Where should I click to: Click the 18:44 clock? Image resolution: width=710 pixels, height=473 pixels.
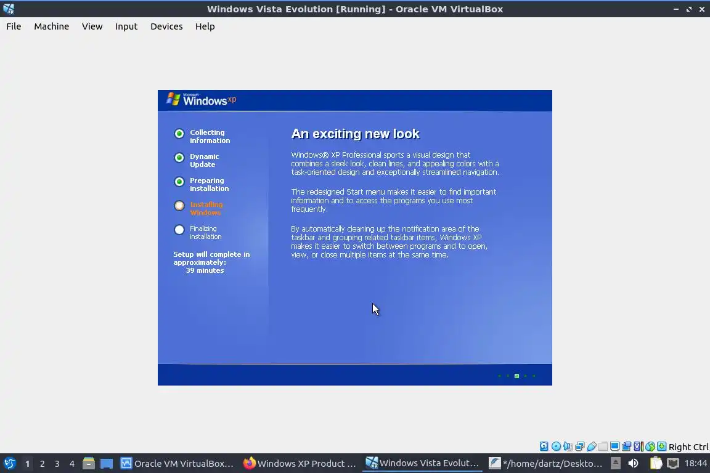tap(695, 463)
